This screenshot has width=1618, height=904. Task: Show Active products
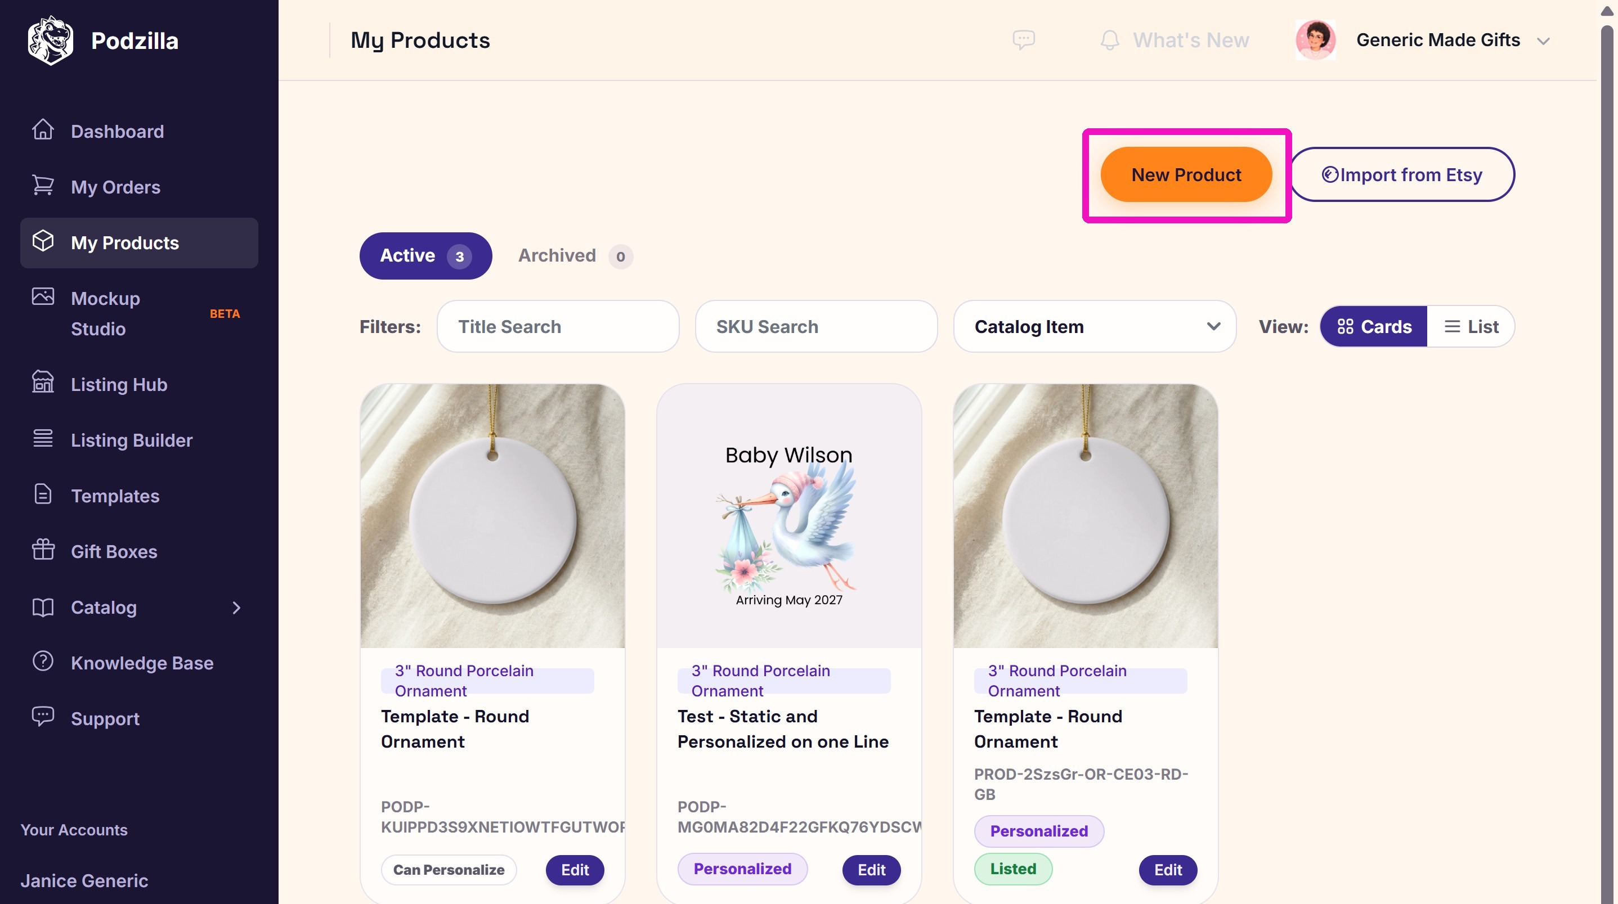(x=425, y=255)
